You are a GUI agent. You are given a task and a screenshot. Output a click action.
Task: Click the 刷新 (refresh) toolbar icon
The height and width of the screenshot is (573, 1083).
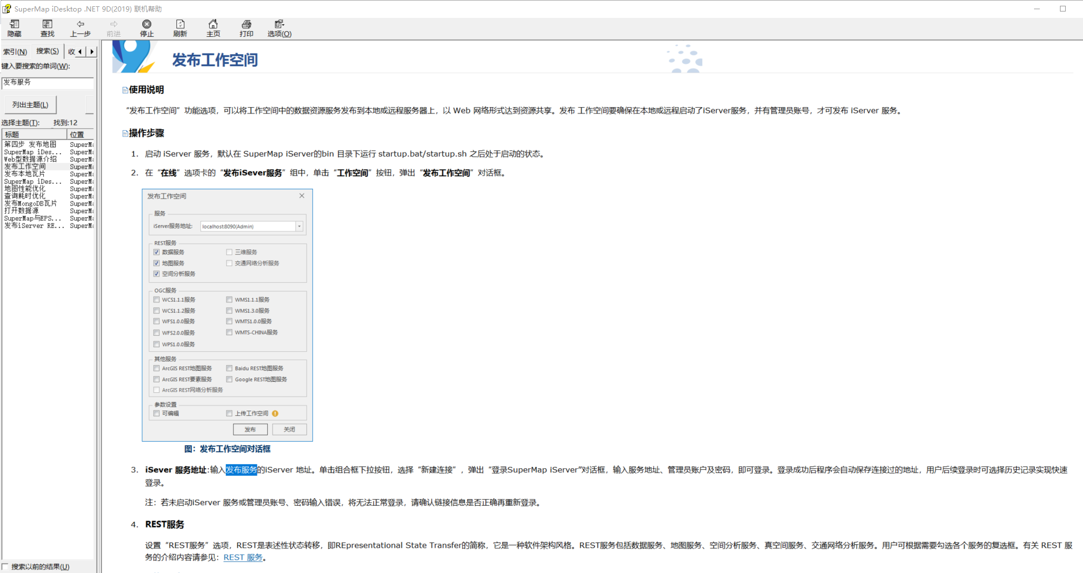point(180,24)
